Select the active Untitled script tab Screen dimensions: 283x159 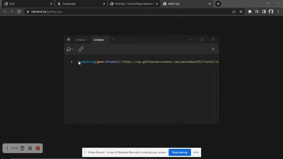pyautogui.click(x=99, y=40)
